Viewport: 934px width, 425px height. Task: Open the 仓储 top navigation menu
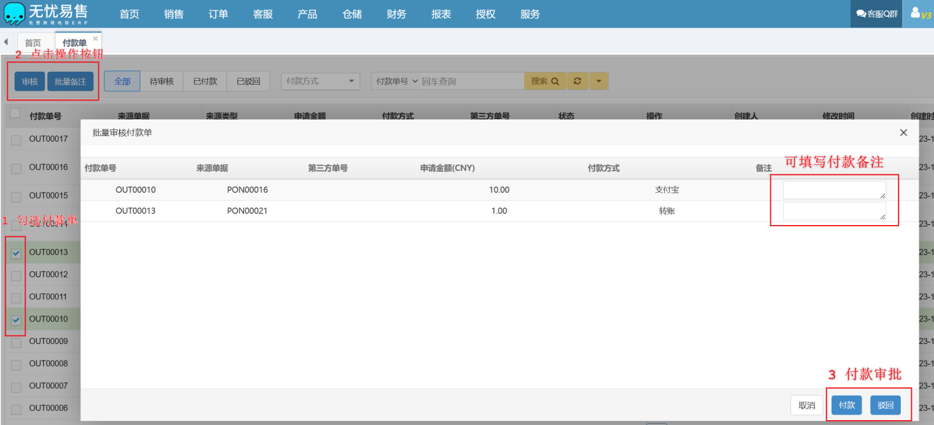[352, 14]
